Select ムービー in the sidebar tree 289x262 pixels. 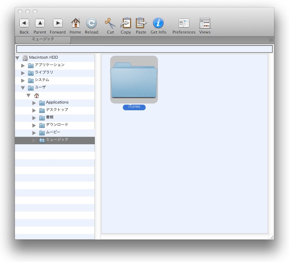click(x=55, y=133)
